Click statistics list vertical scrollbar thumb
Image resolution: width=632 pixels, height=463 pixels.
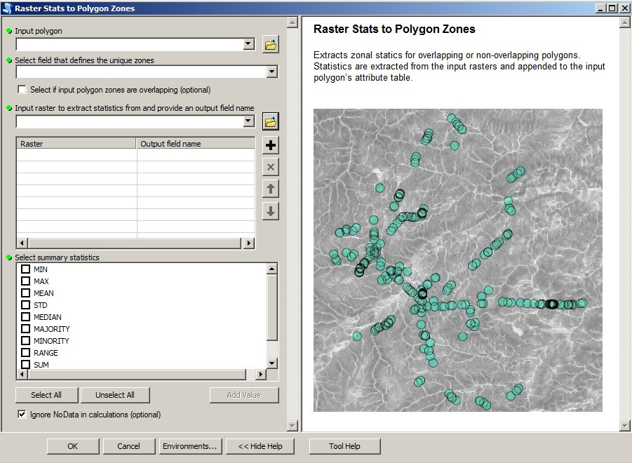pos(272,307)
